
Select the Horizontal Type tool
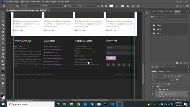[3, 72]
